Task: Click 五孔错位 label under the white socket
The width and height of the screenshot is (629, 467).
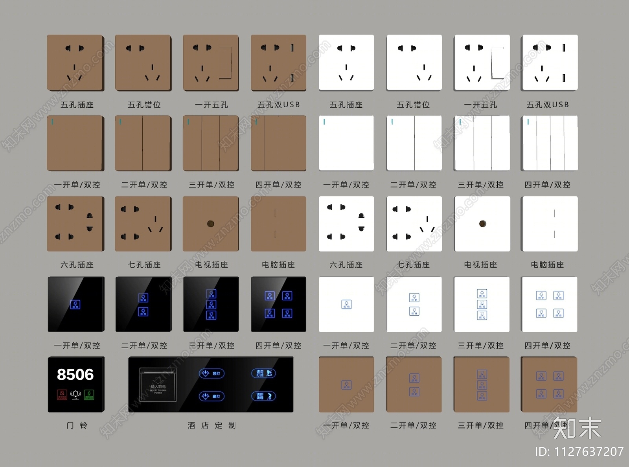Action: 413,105
